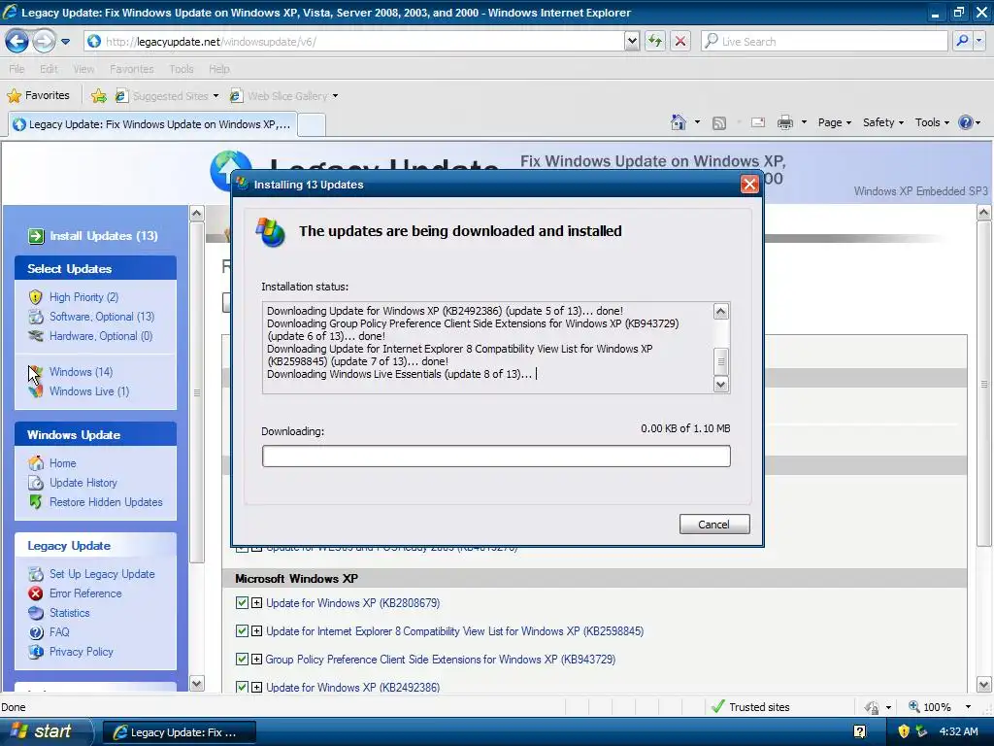This screenshot has width=994, height=746.
Task: Click the browser Back arrow button
Action: coord(17,41)
